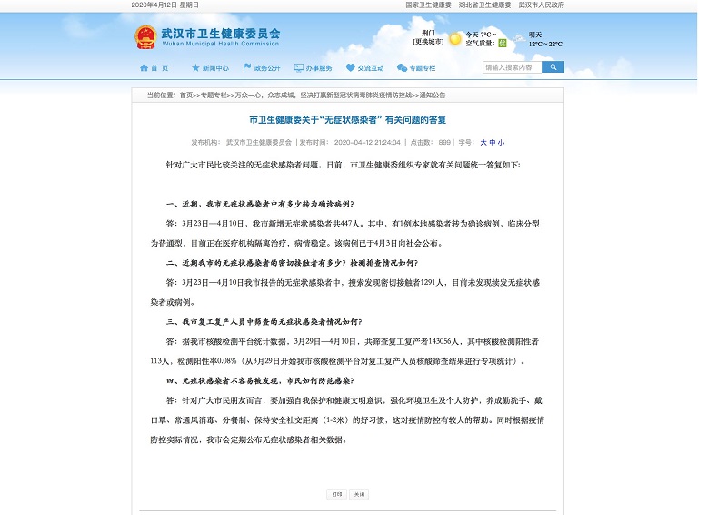Click heading 一、近期,我市无症状感染者中有多少转为确诊病例?
Image resolution: width=727 pixels, height=515 pixels.
tap(260, 204)
